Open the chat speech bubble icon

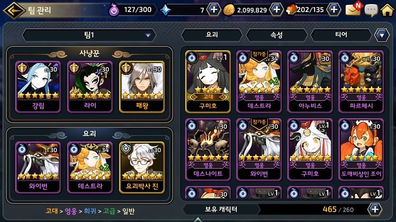371,10
